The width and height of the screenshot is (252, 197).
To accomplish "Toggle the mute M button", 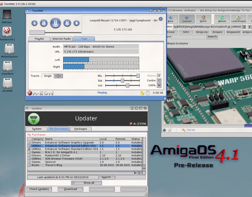I will coord(159,85).
